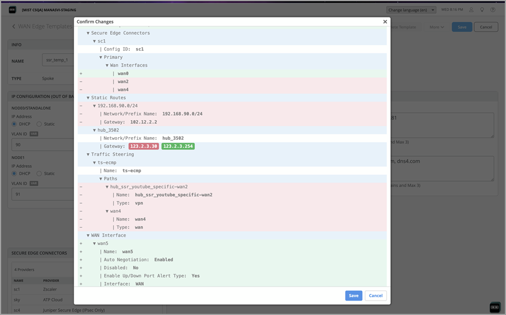Close the Confirm Changes dialog with X

pyautogui.click(x=385, y=22)
